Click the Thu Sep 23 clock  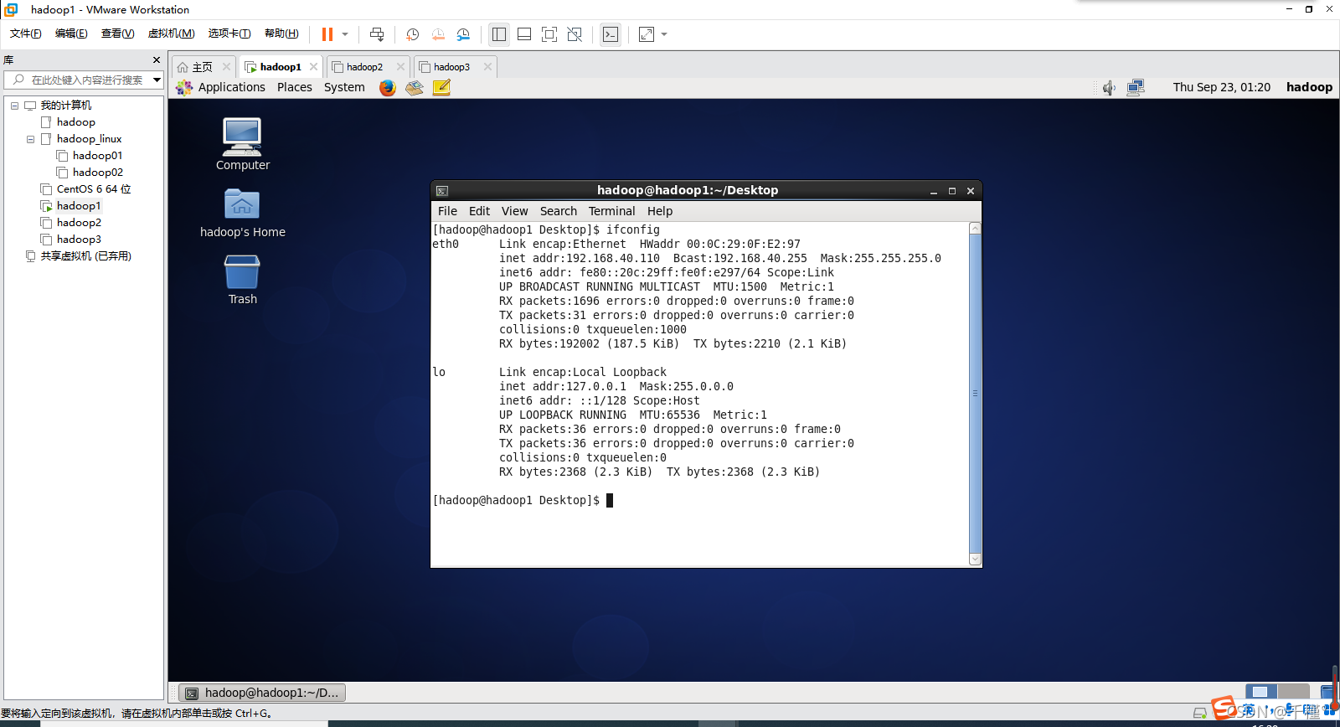[1221, 87]
